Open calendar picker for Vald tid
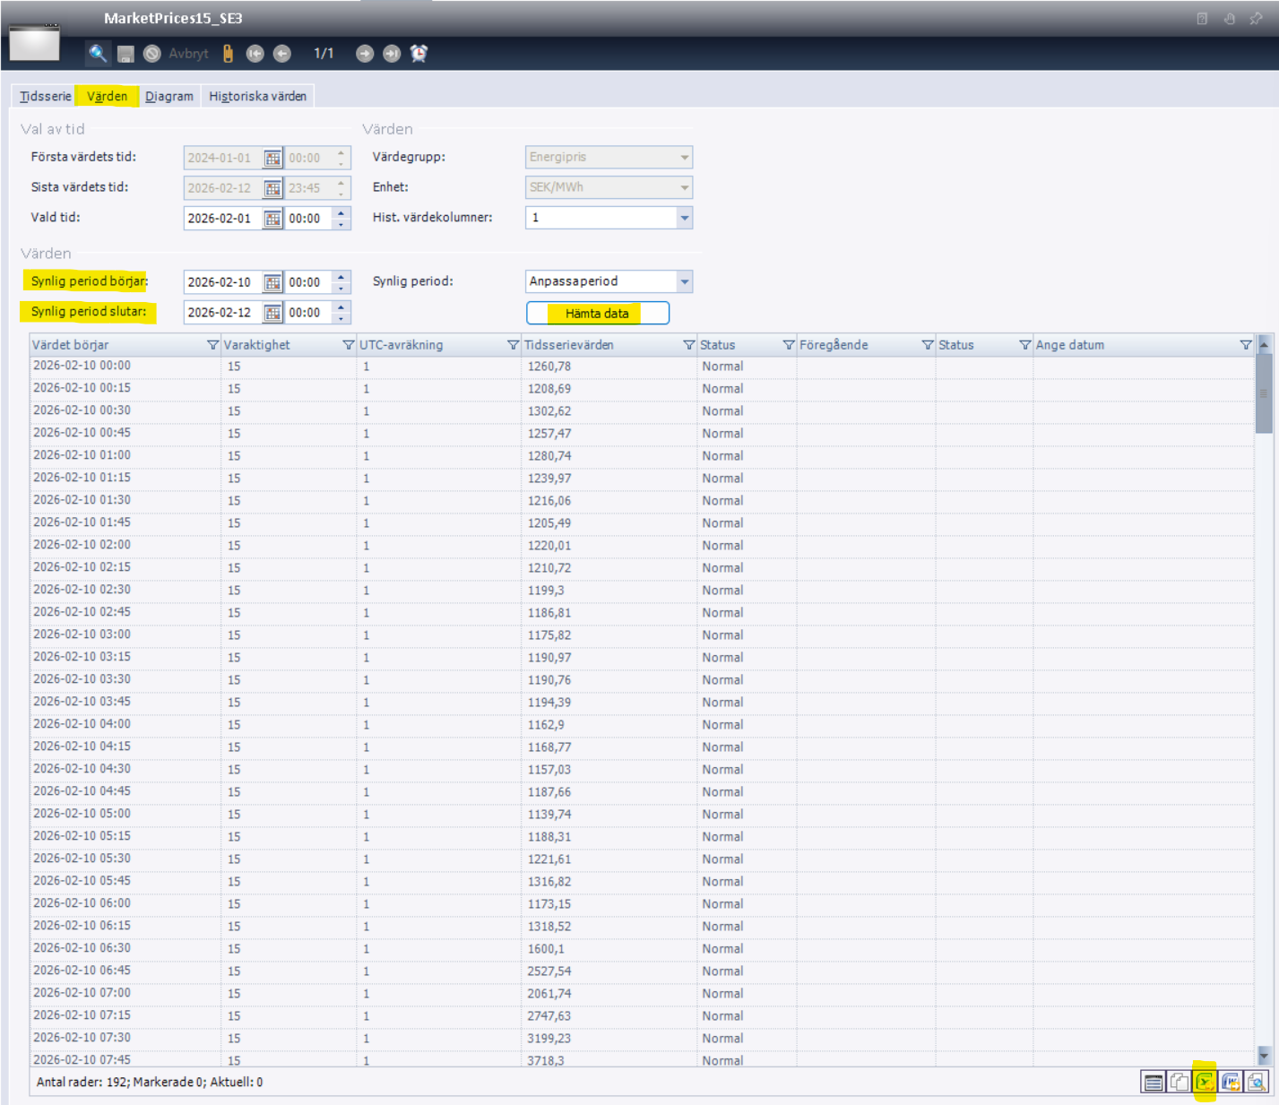 click(x=272, y=219)
